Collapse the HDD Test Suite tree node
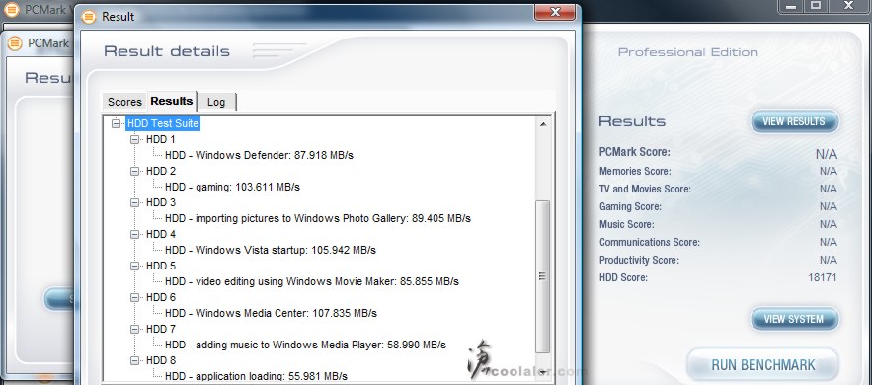872x385 pixels. click(x=117, y=123)
